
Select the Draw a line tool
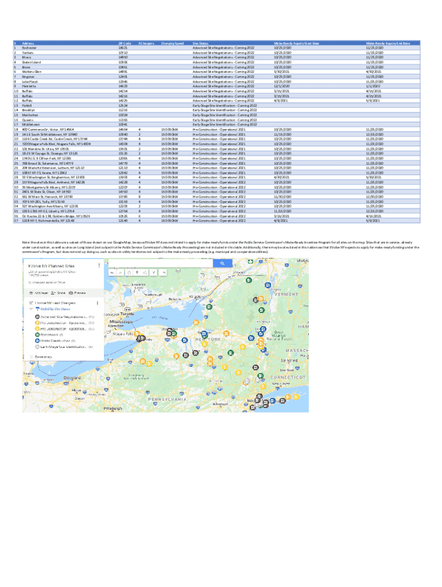(146, 272)
